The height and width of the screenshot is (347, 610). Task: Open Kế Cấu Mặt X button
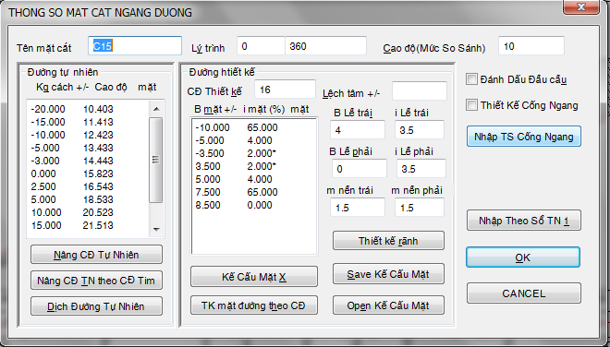254,277
